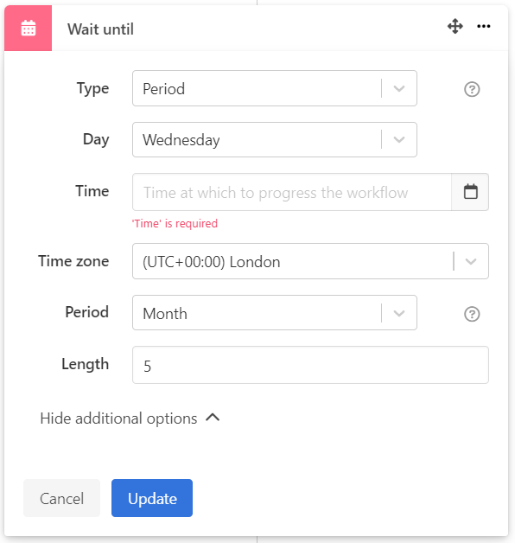Expand the Day dropdown arrow

coord(399,139)
